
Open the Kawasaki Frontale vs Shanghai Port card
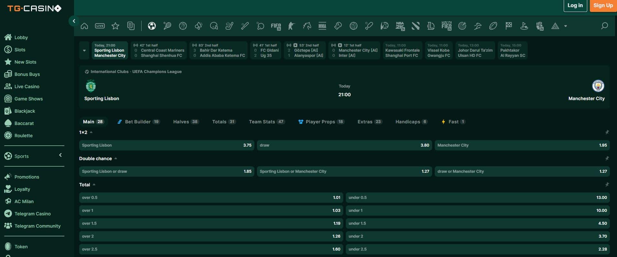coord(402,50)
